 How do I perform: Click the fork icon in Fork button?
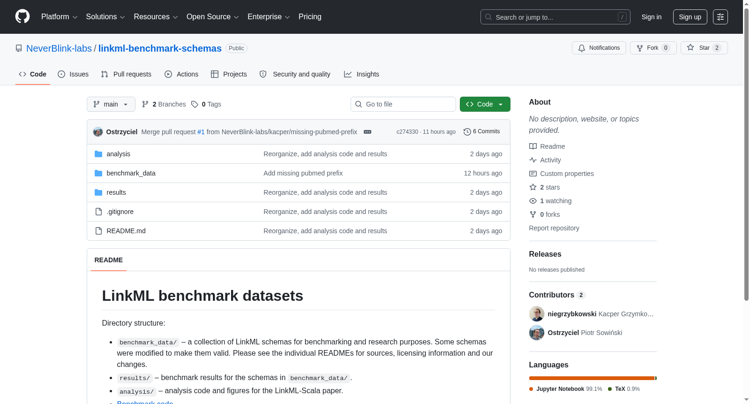(640, 48)
